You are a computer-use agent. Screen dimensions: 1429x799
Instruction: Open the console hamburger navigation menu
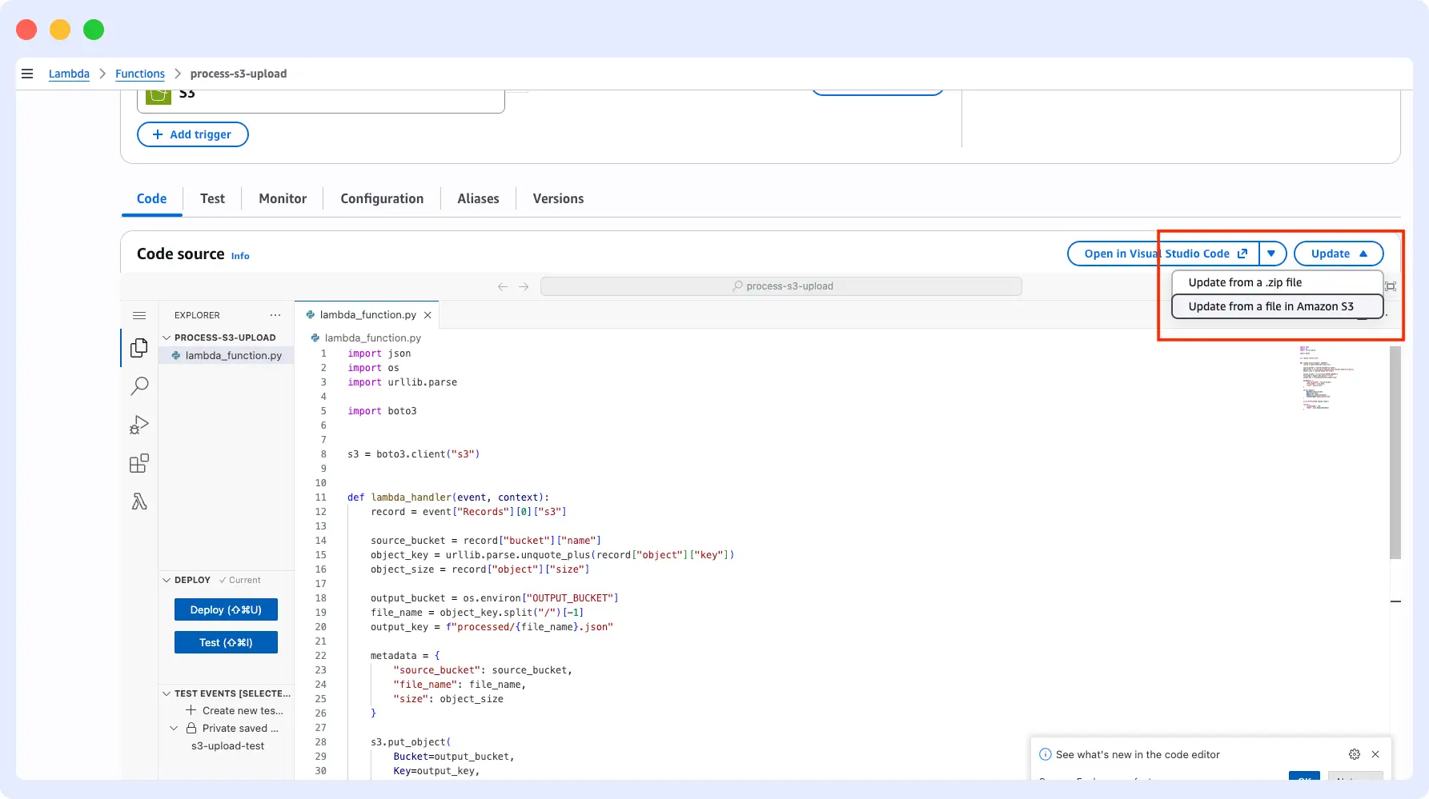[27, 74]
